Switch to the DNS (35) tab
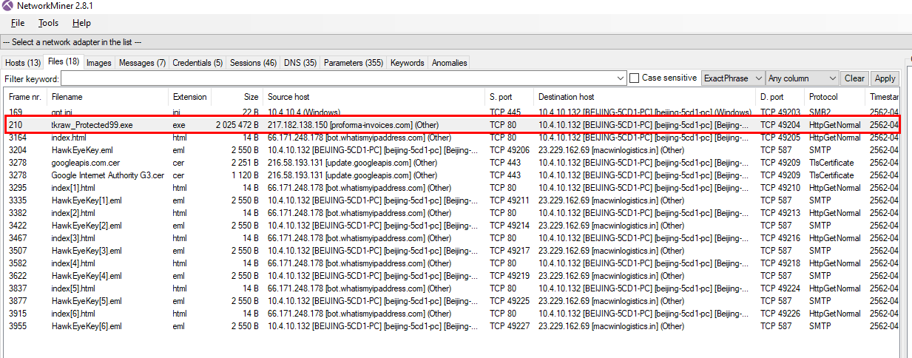 (300, 63)
